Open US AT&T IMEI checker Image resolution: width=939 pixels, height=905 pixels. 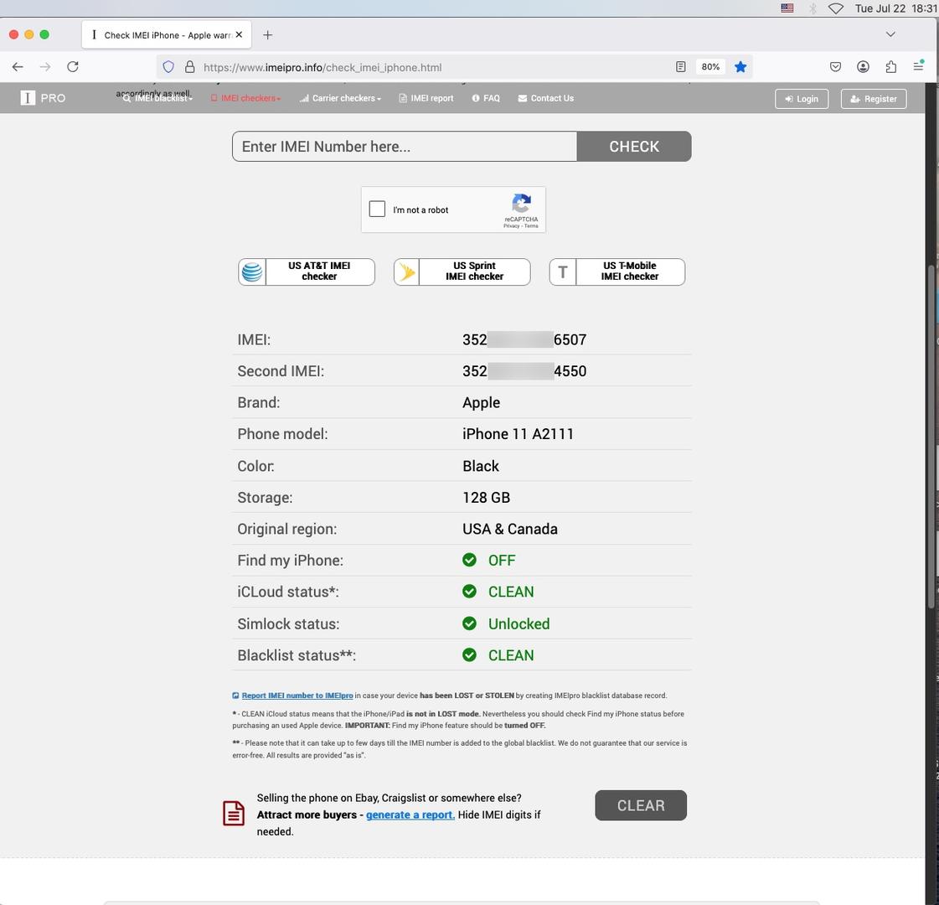point(307,272)
